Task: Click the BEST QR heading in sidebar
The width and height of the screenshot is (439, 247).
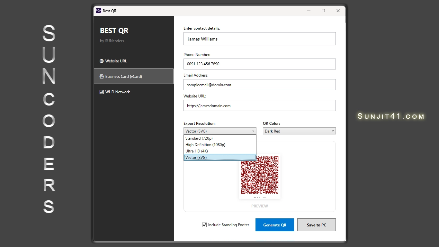Action: click(114, 31)
